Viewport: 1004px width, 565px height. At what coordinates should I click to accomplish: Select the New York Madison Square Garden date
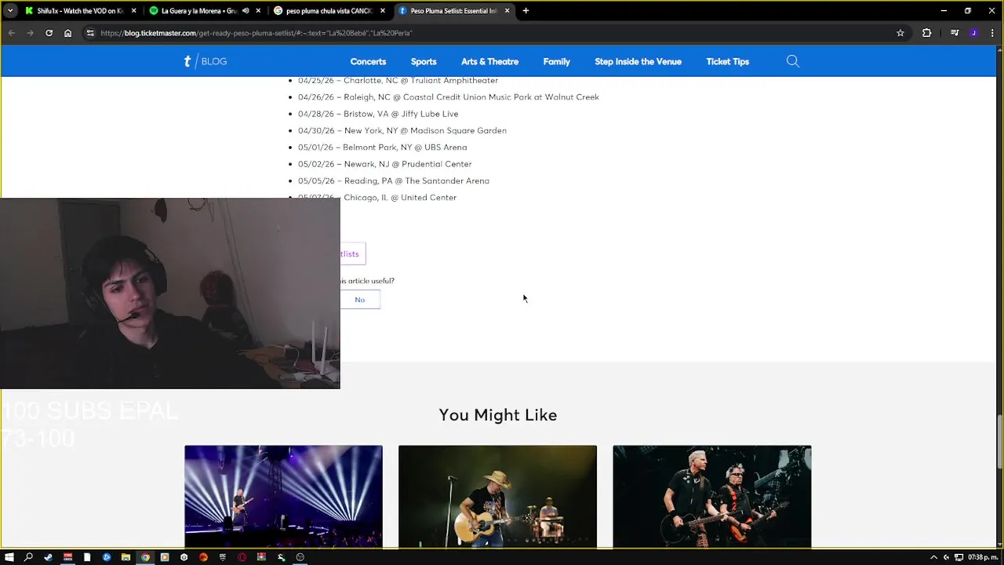pyautogui.click(x=402, y=130)
